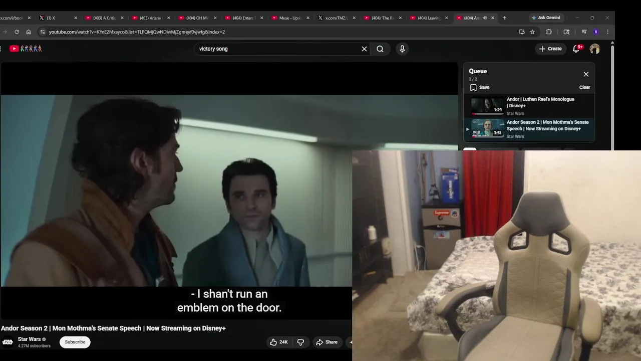
Task: Open site information icon in address bar
Action: click(43, 32)
